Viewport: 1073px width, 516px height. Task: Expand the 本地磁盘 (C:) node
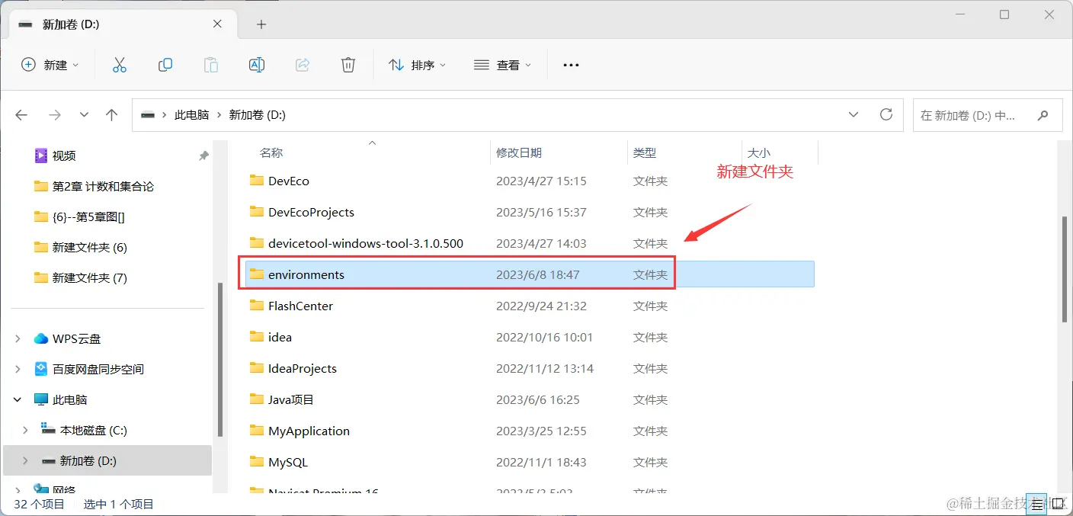coord(25,430)
